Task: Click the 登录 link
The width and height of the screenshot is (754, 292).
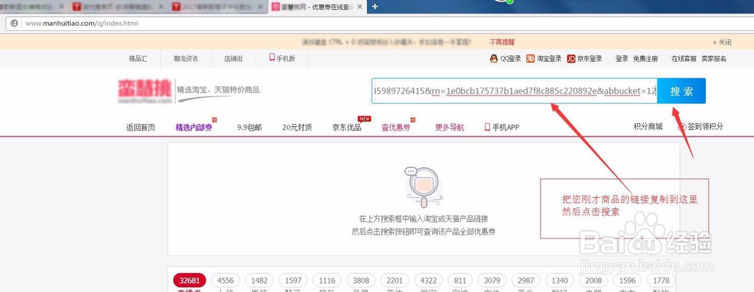Action: [622, 59]
